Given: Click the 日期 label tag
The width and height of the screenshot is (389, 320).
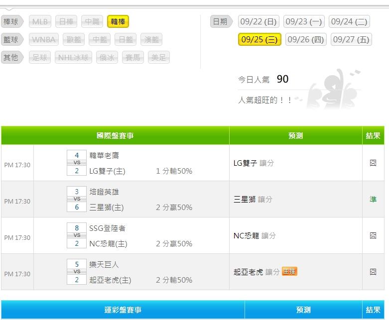Looking at the screenshot, I should [221, 21].
